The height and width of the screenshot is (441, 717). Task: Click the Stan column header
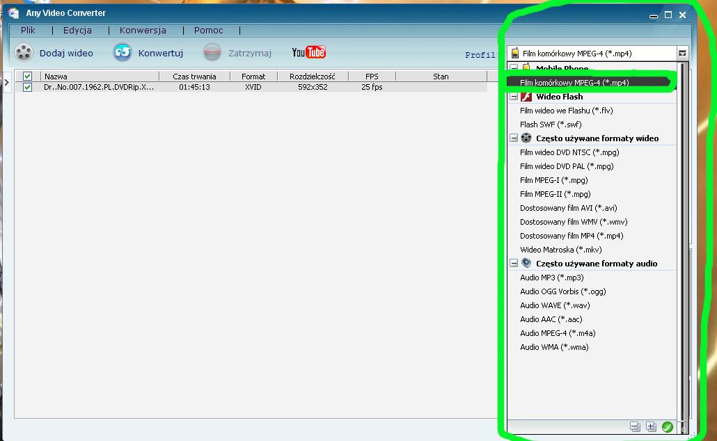441,77
